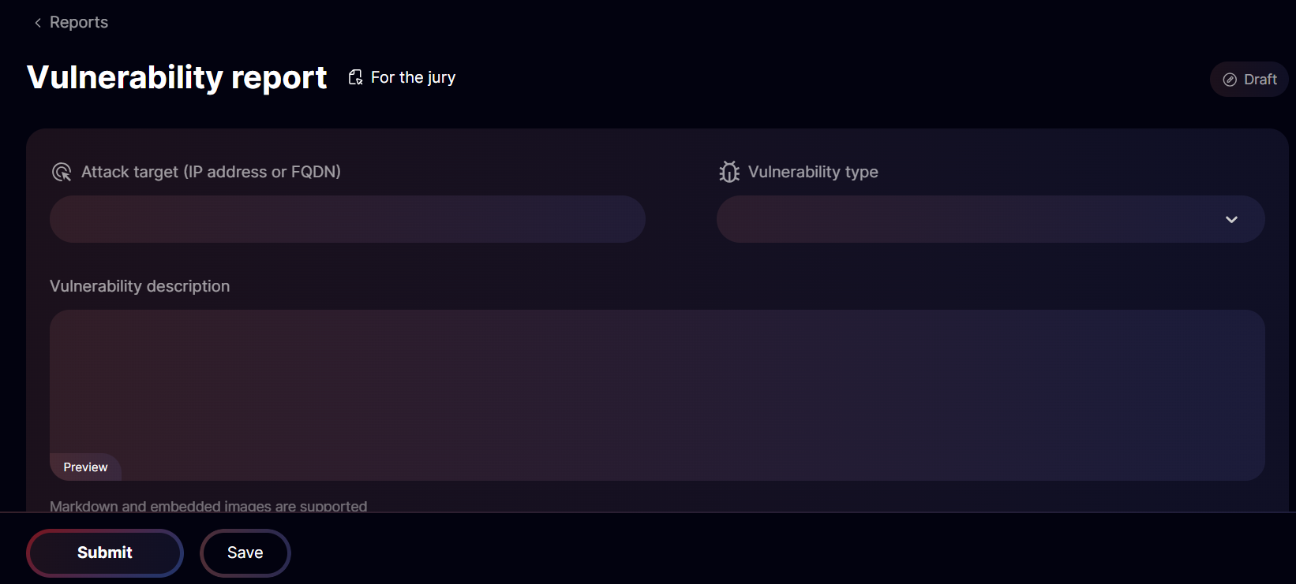Click the Markdown support hint text

click(x=208, y=506)
